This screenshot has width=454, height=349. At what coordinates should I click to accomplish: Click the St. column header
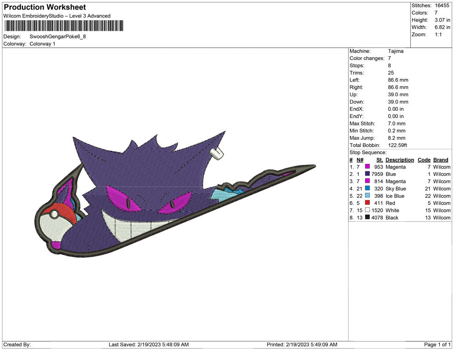(x=379, y=160)
